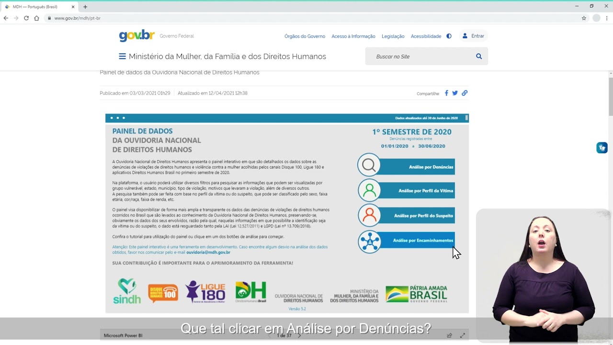Open Órgãos do Governo menu
613x345 pixels.
(304, 36)
